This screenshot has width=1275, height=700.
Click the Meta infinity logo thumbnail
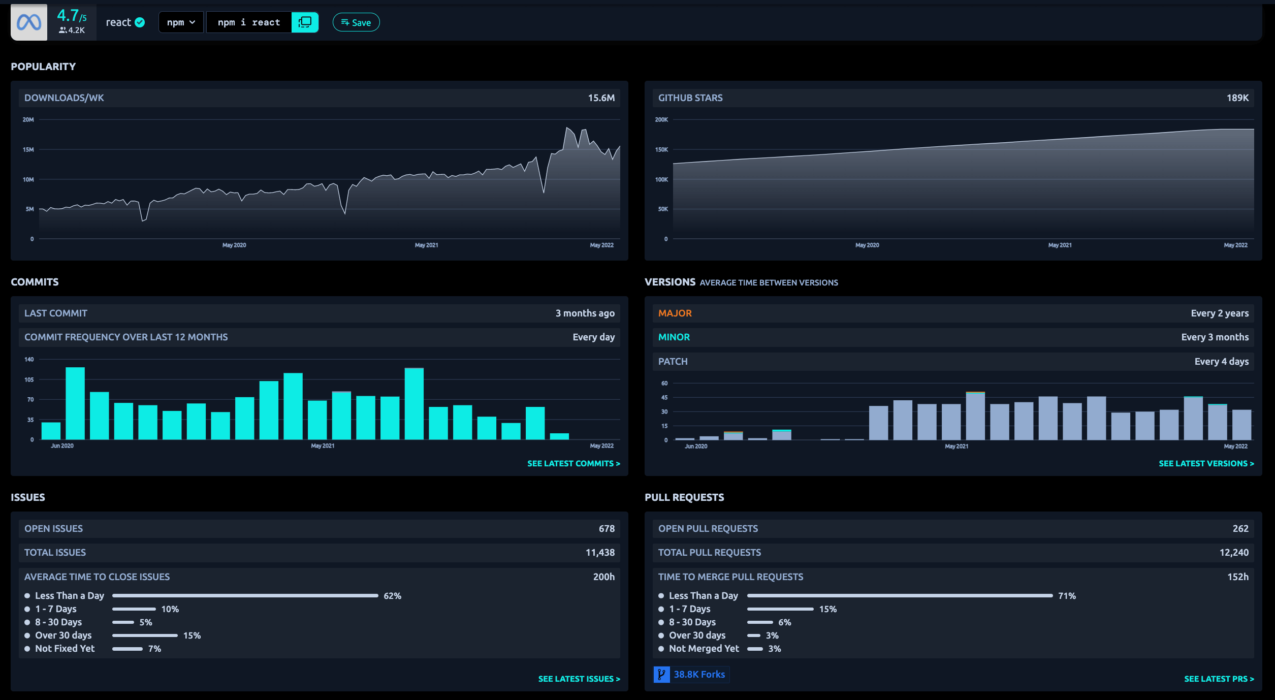click(x=29, y=22)
